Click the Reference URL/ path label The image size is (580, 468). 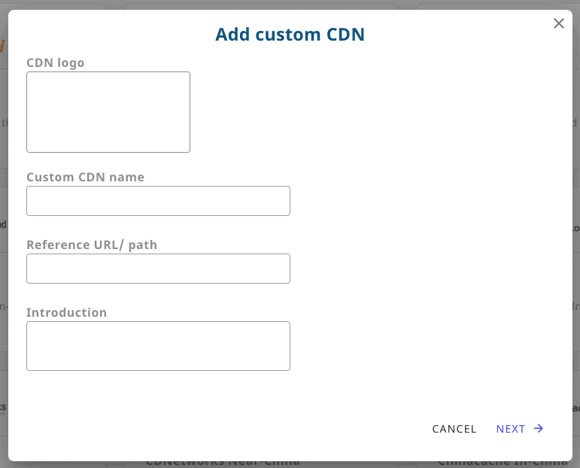pyautogui.click(x=92, y=245)
